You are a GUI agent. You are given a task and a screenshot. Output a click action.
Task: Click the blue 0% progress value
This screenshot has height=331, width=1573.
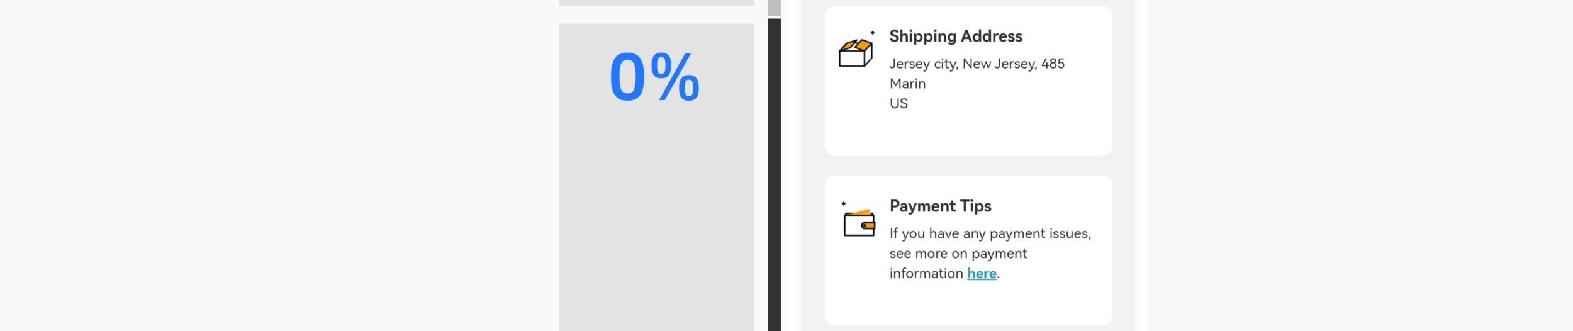[x=654, y=77]
